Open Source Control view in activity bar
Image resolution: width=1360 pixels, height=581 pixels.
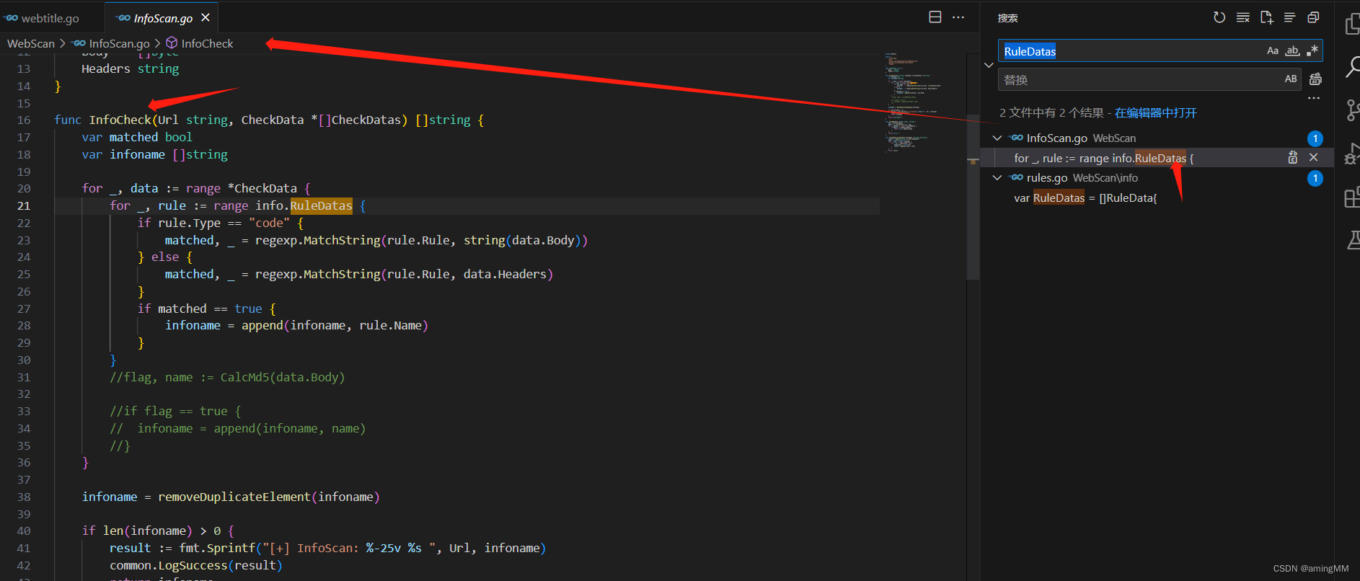click(x=1352, y=110)
